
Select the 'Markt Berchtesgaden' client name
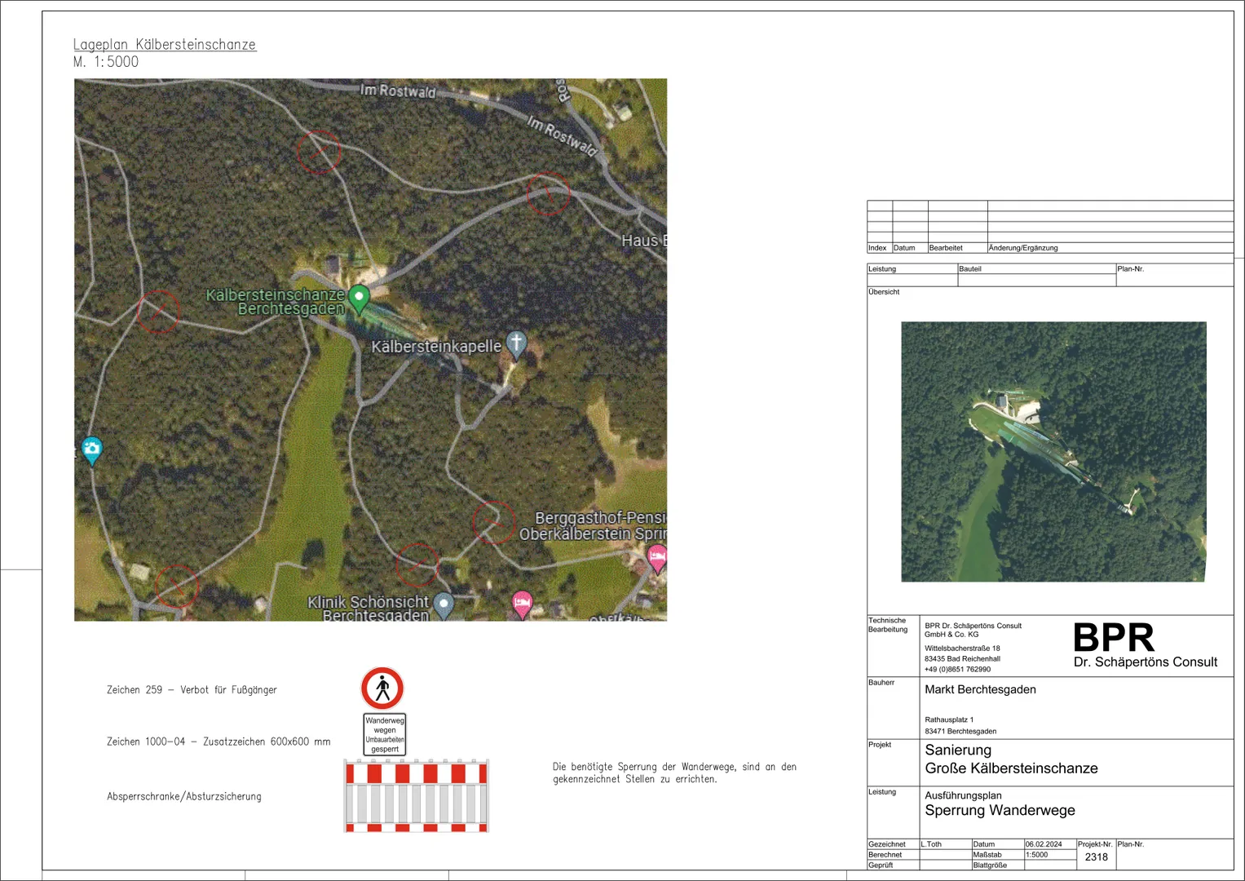point(980,689)
